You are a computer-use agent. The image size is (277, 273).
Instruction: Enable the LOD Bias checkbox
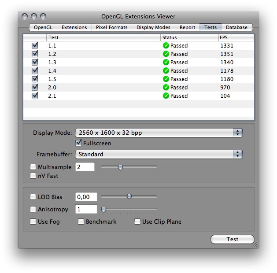point(33,197)
